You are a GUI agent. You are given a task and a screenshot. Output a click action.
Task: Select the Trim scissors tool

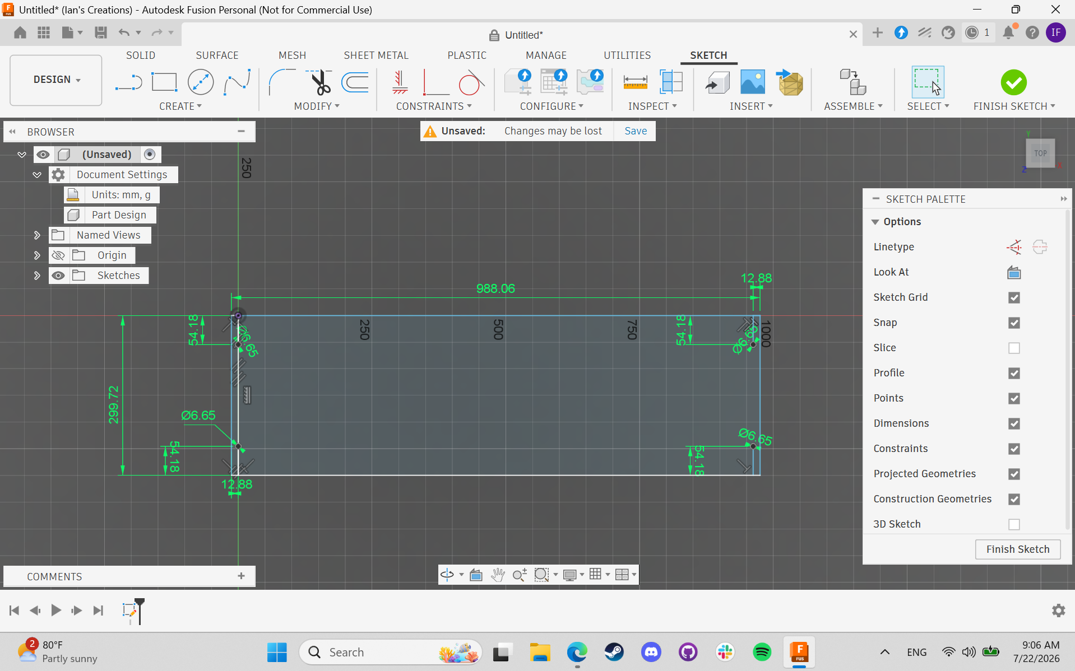(x=319, y=82)
